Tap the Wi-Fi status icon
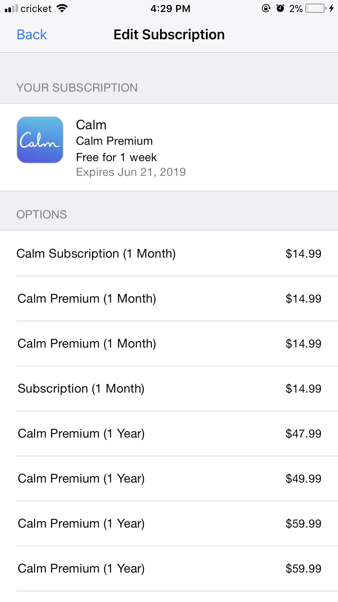This screenshot has height=602, width=338. tap(62, 9)
